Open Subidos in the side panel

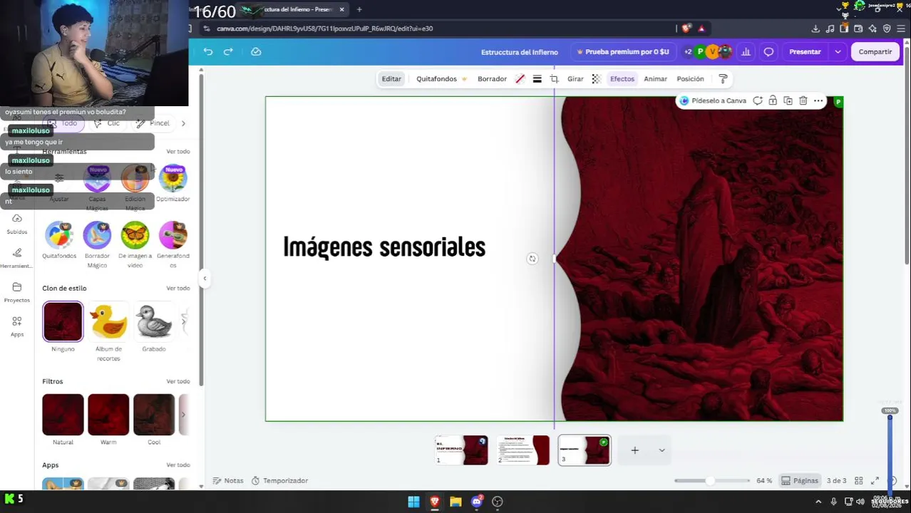[x=17, y=224]
